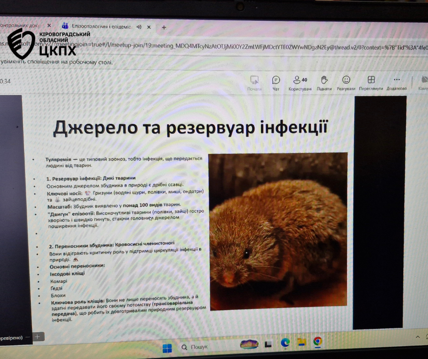This screenshot has width=428, height=359.
Task: Mute the Teams tab audio speaker icon
Action: (139, 26)
